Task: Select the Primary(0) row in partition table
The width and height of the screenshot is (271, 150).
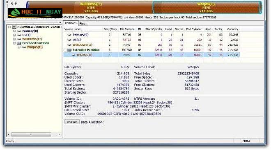Action: coord(152,35)
